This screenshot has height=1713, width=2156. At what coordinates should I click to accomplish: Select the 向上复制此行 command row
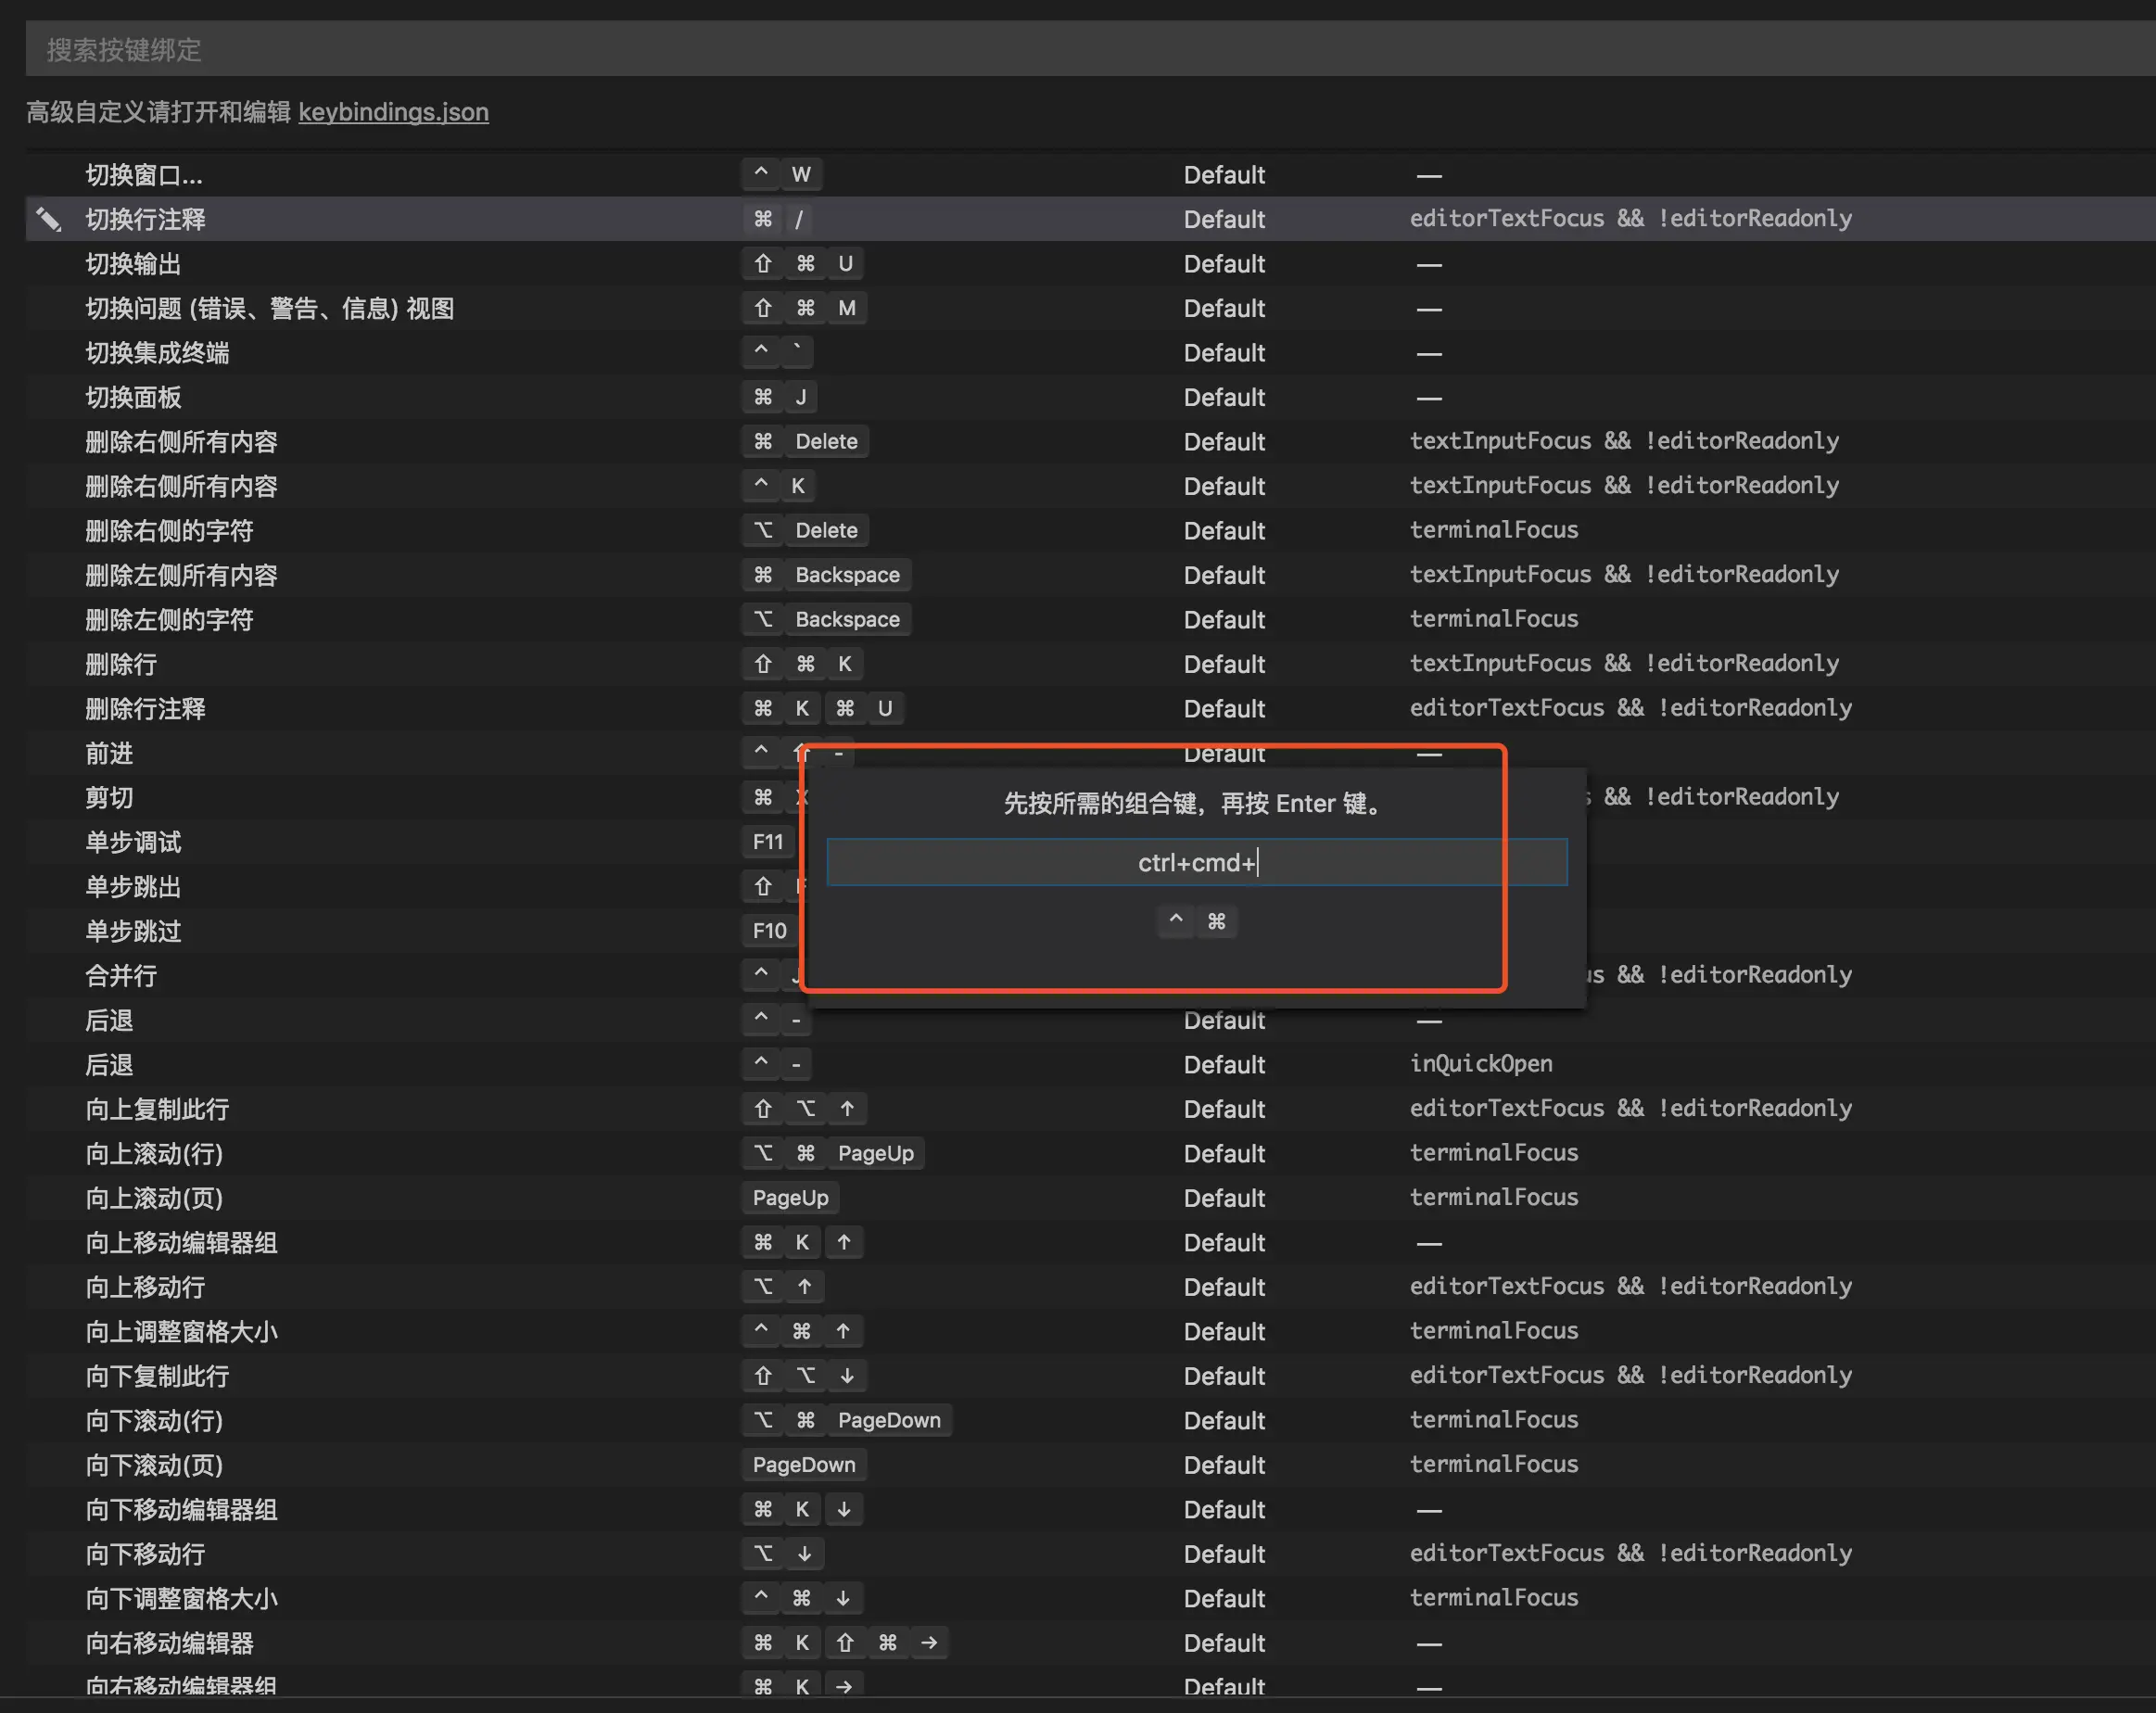157,1109
